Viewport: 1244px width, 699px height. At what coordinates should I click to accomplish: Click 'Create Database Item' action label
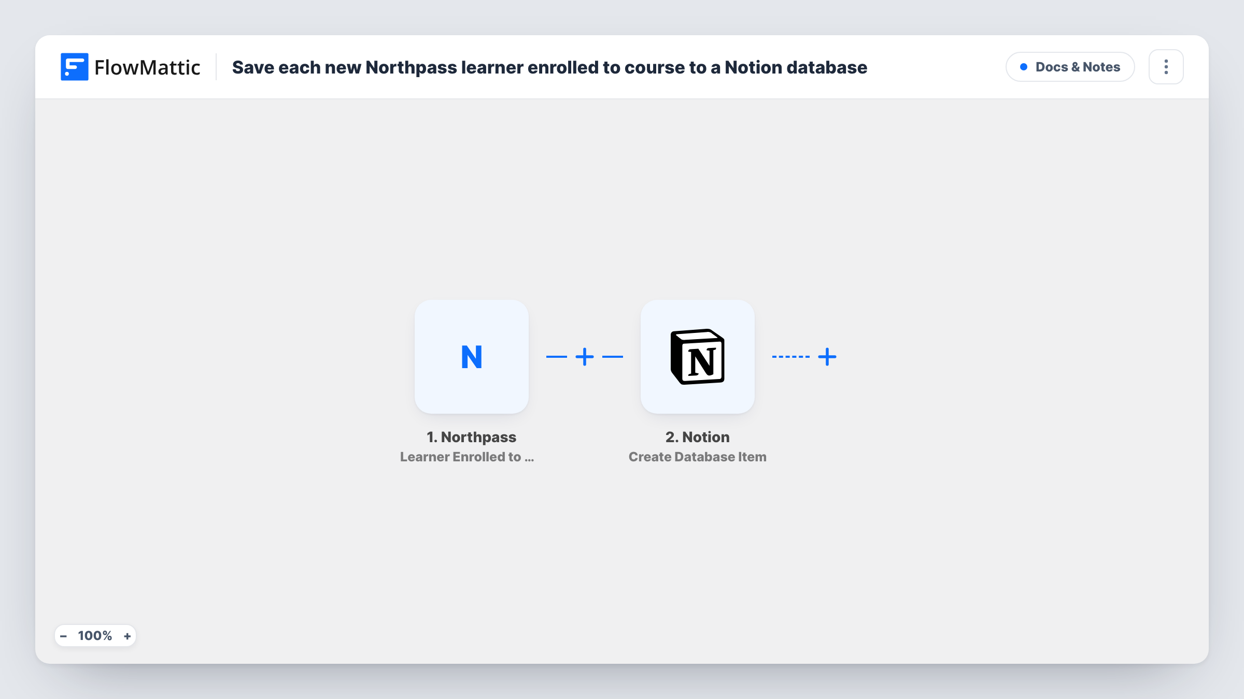[698, 457]
